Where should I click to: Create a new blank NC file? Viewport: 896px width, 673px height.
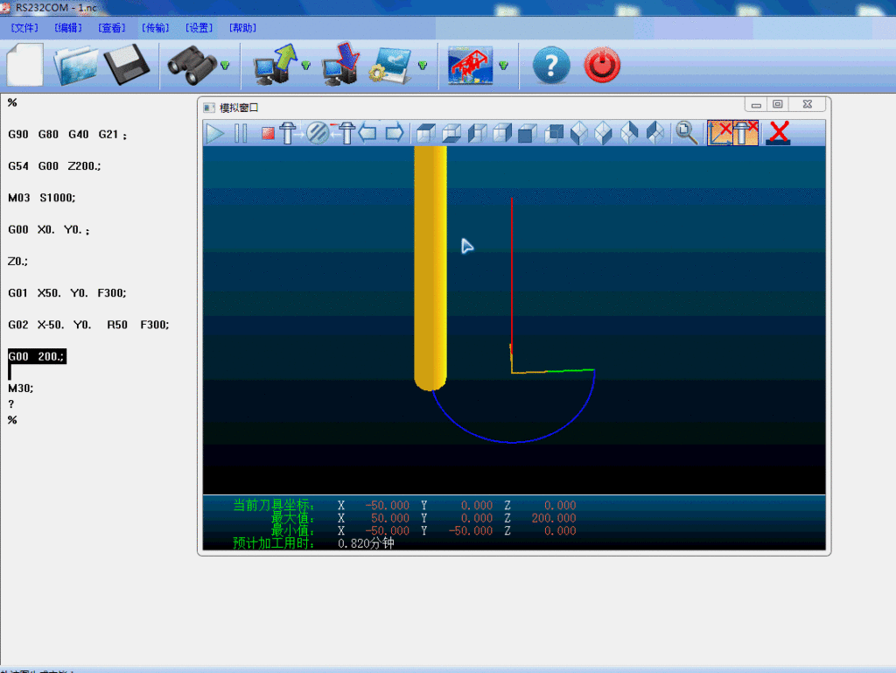click(x=25, y=66)
